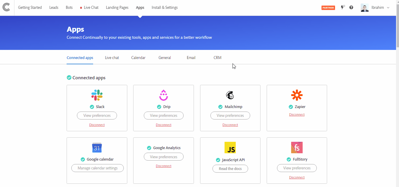Open the help question mark icon
This screenshot has height=187, width=399.
(351, 7)
